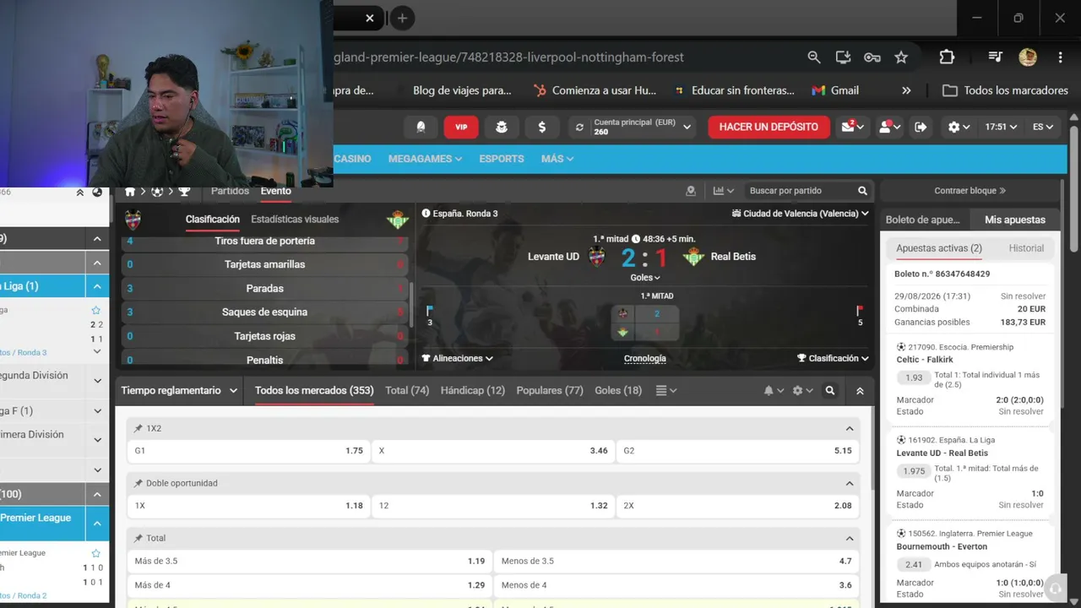Viewport: 1081px width, 608px height.
Task: Click the dollar sign payments icon
Action: (541, 127)
